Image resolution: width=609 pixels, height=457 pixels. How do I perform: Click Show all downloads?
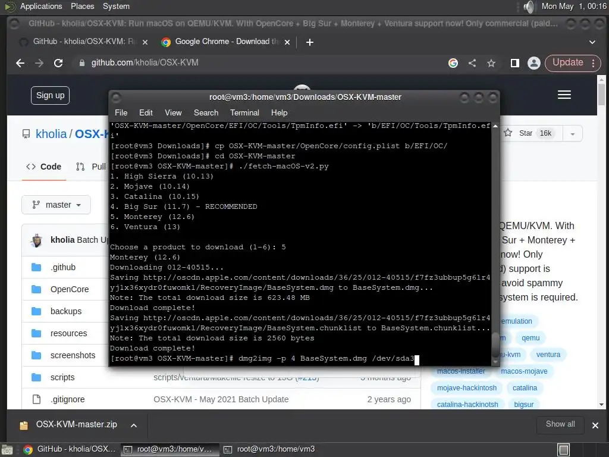pos(560,424)
